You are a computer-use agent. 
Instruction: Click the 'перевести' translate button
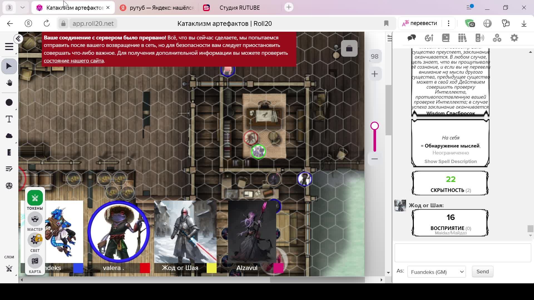click(x=420, y=23)
